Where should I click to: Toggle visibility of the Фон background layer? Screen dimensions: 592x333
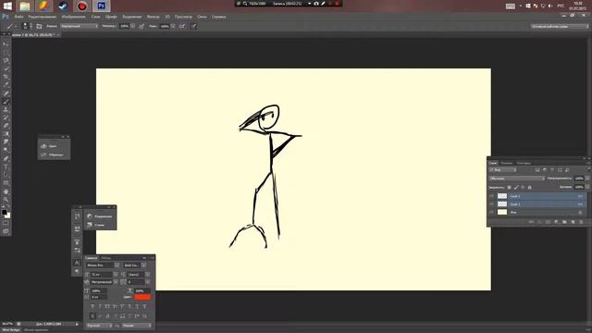coord(491,212)
